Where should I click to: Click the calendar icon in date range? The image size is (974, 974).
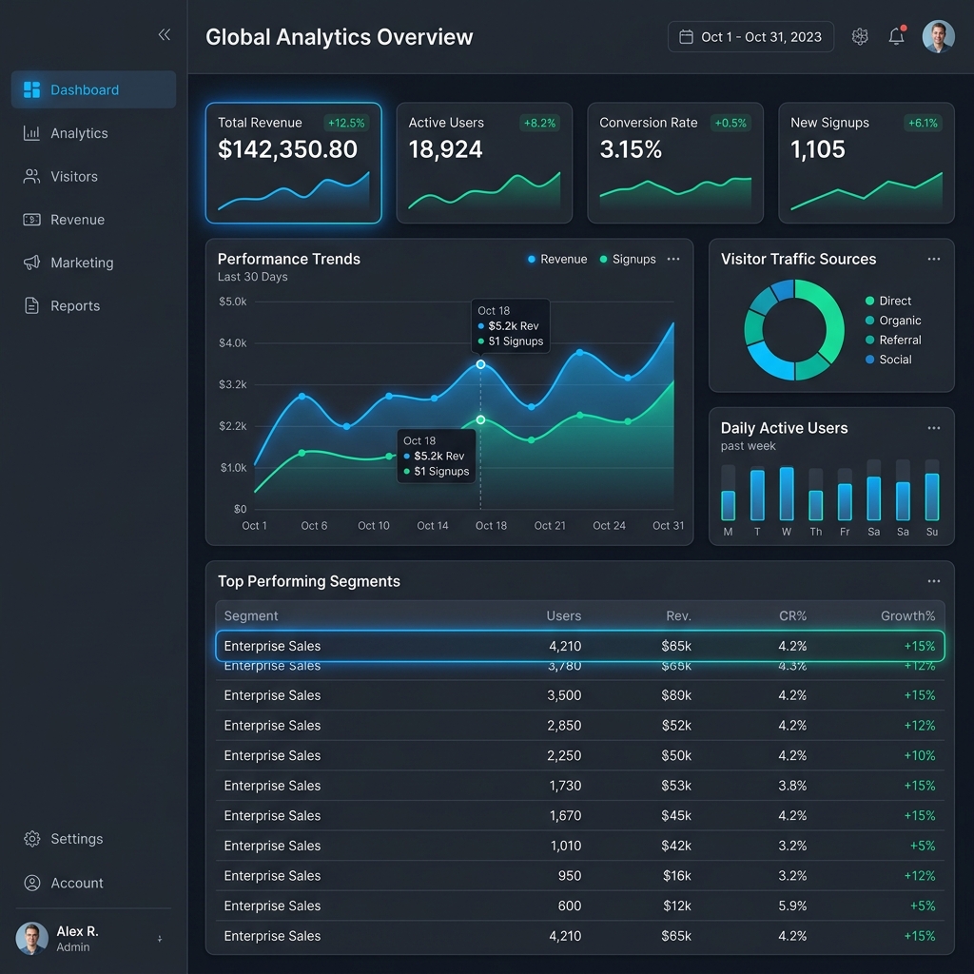pyautogui.click(x=686, y=37)
